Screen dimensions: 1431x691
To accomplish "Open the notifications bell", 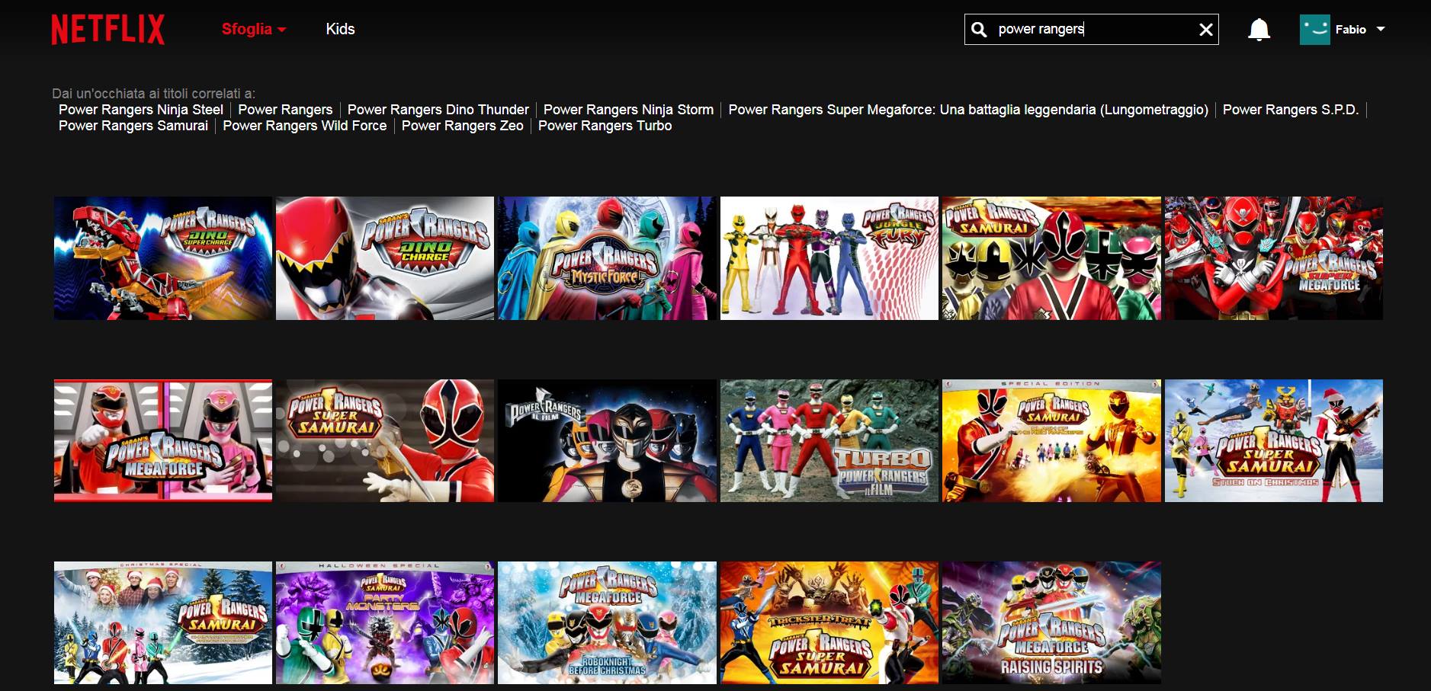I will (1259, 30).
